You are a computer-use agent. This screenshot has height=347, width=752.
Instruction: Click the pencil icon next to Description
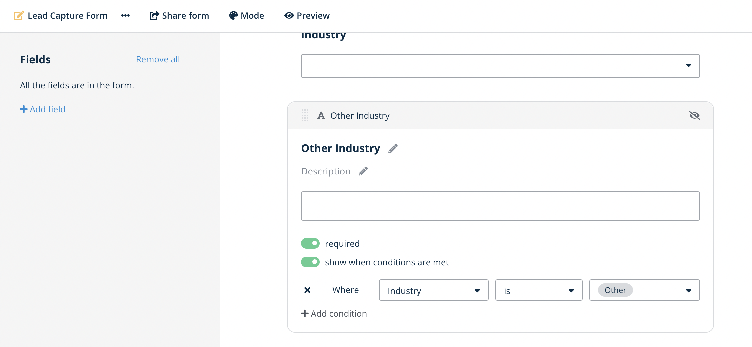tap(363, 171)
